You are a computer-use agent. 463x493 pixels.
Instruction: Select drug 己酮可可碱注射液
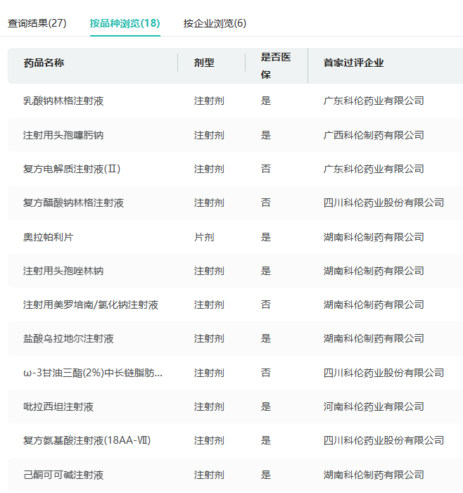63,475
